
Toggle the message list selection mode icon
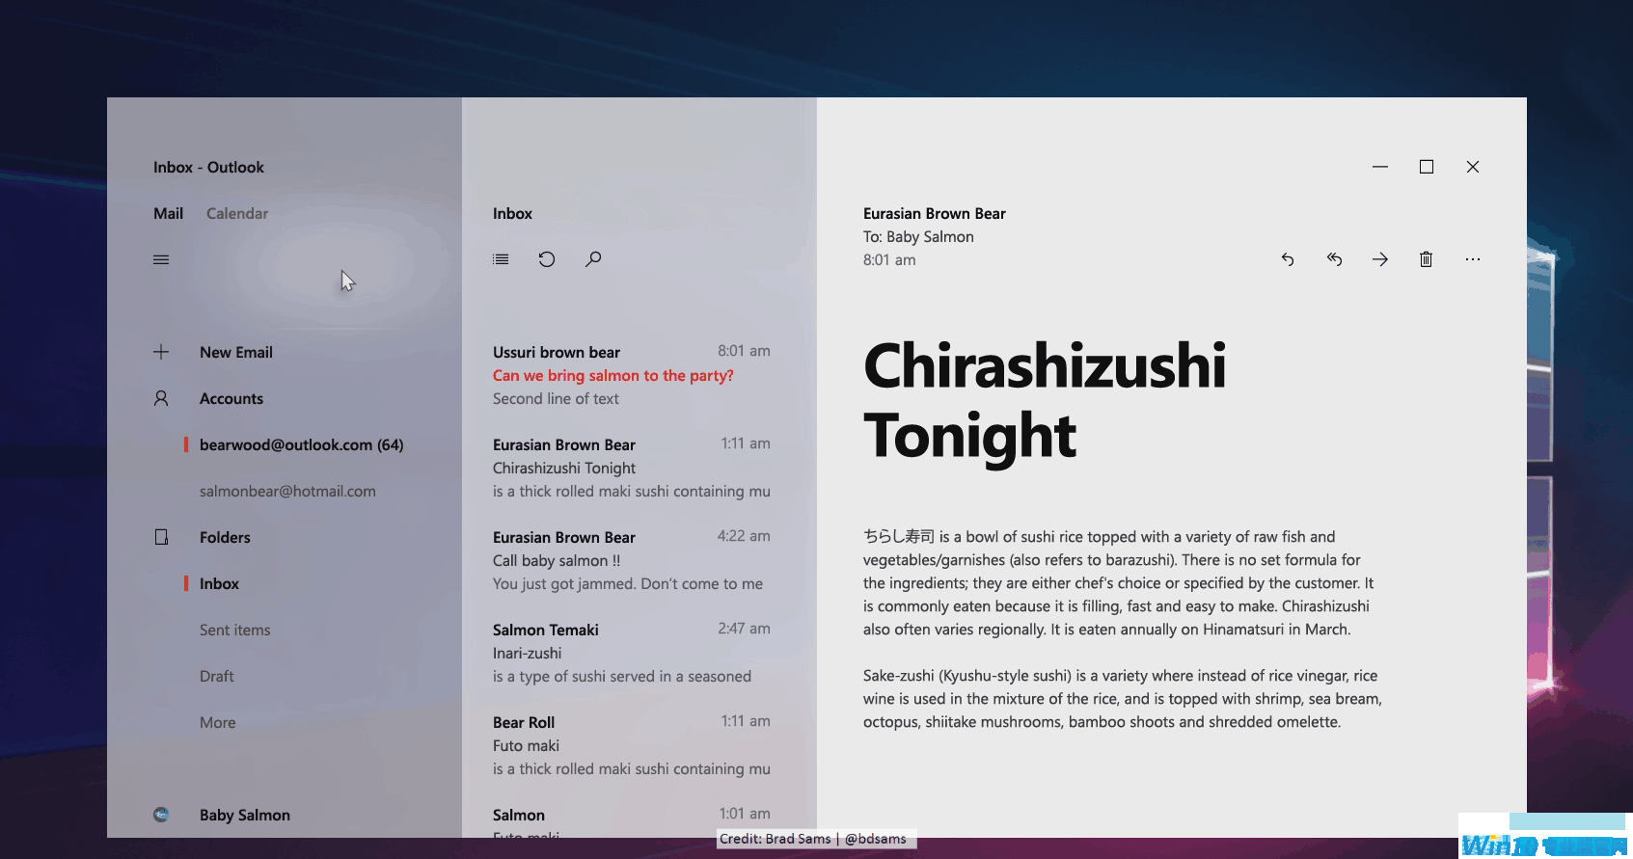(501, 259)
